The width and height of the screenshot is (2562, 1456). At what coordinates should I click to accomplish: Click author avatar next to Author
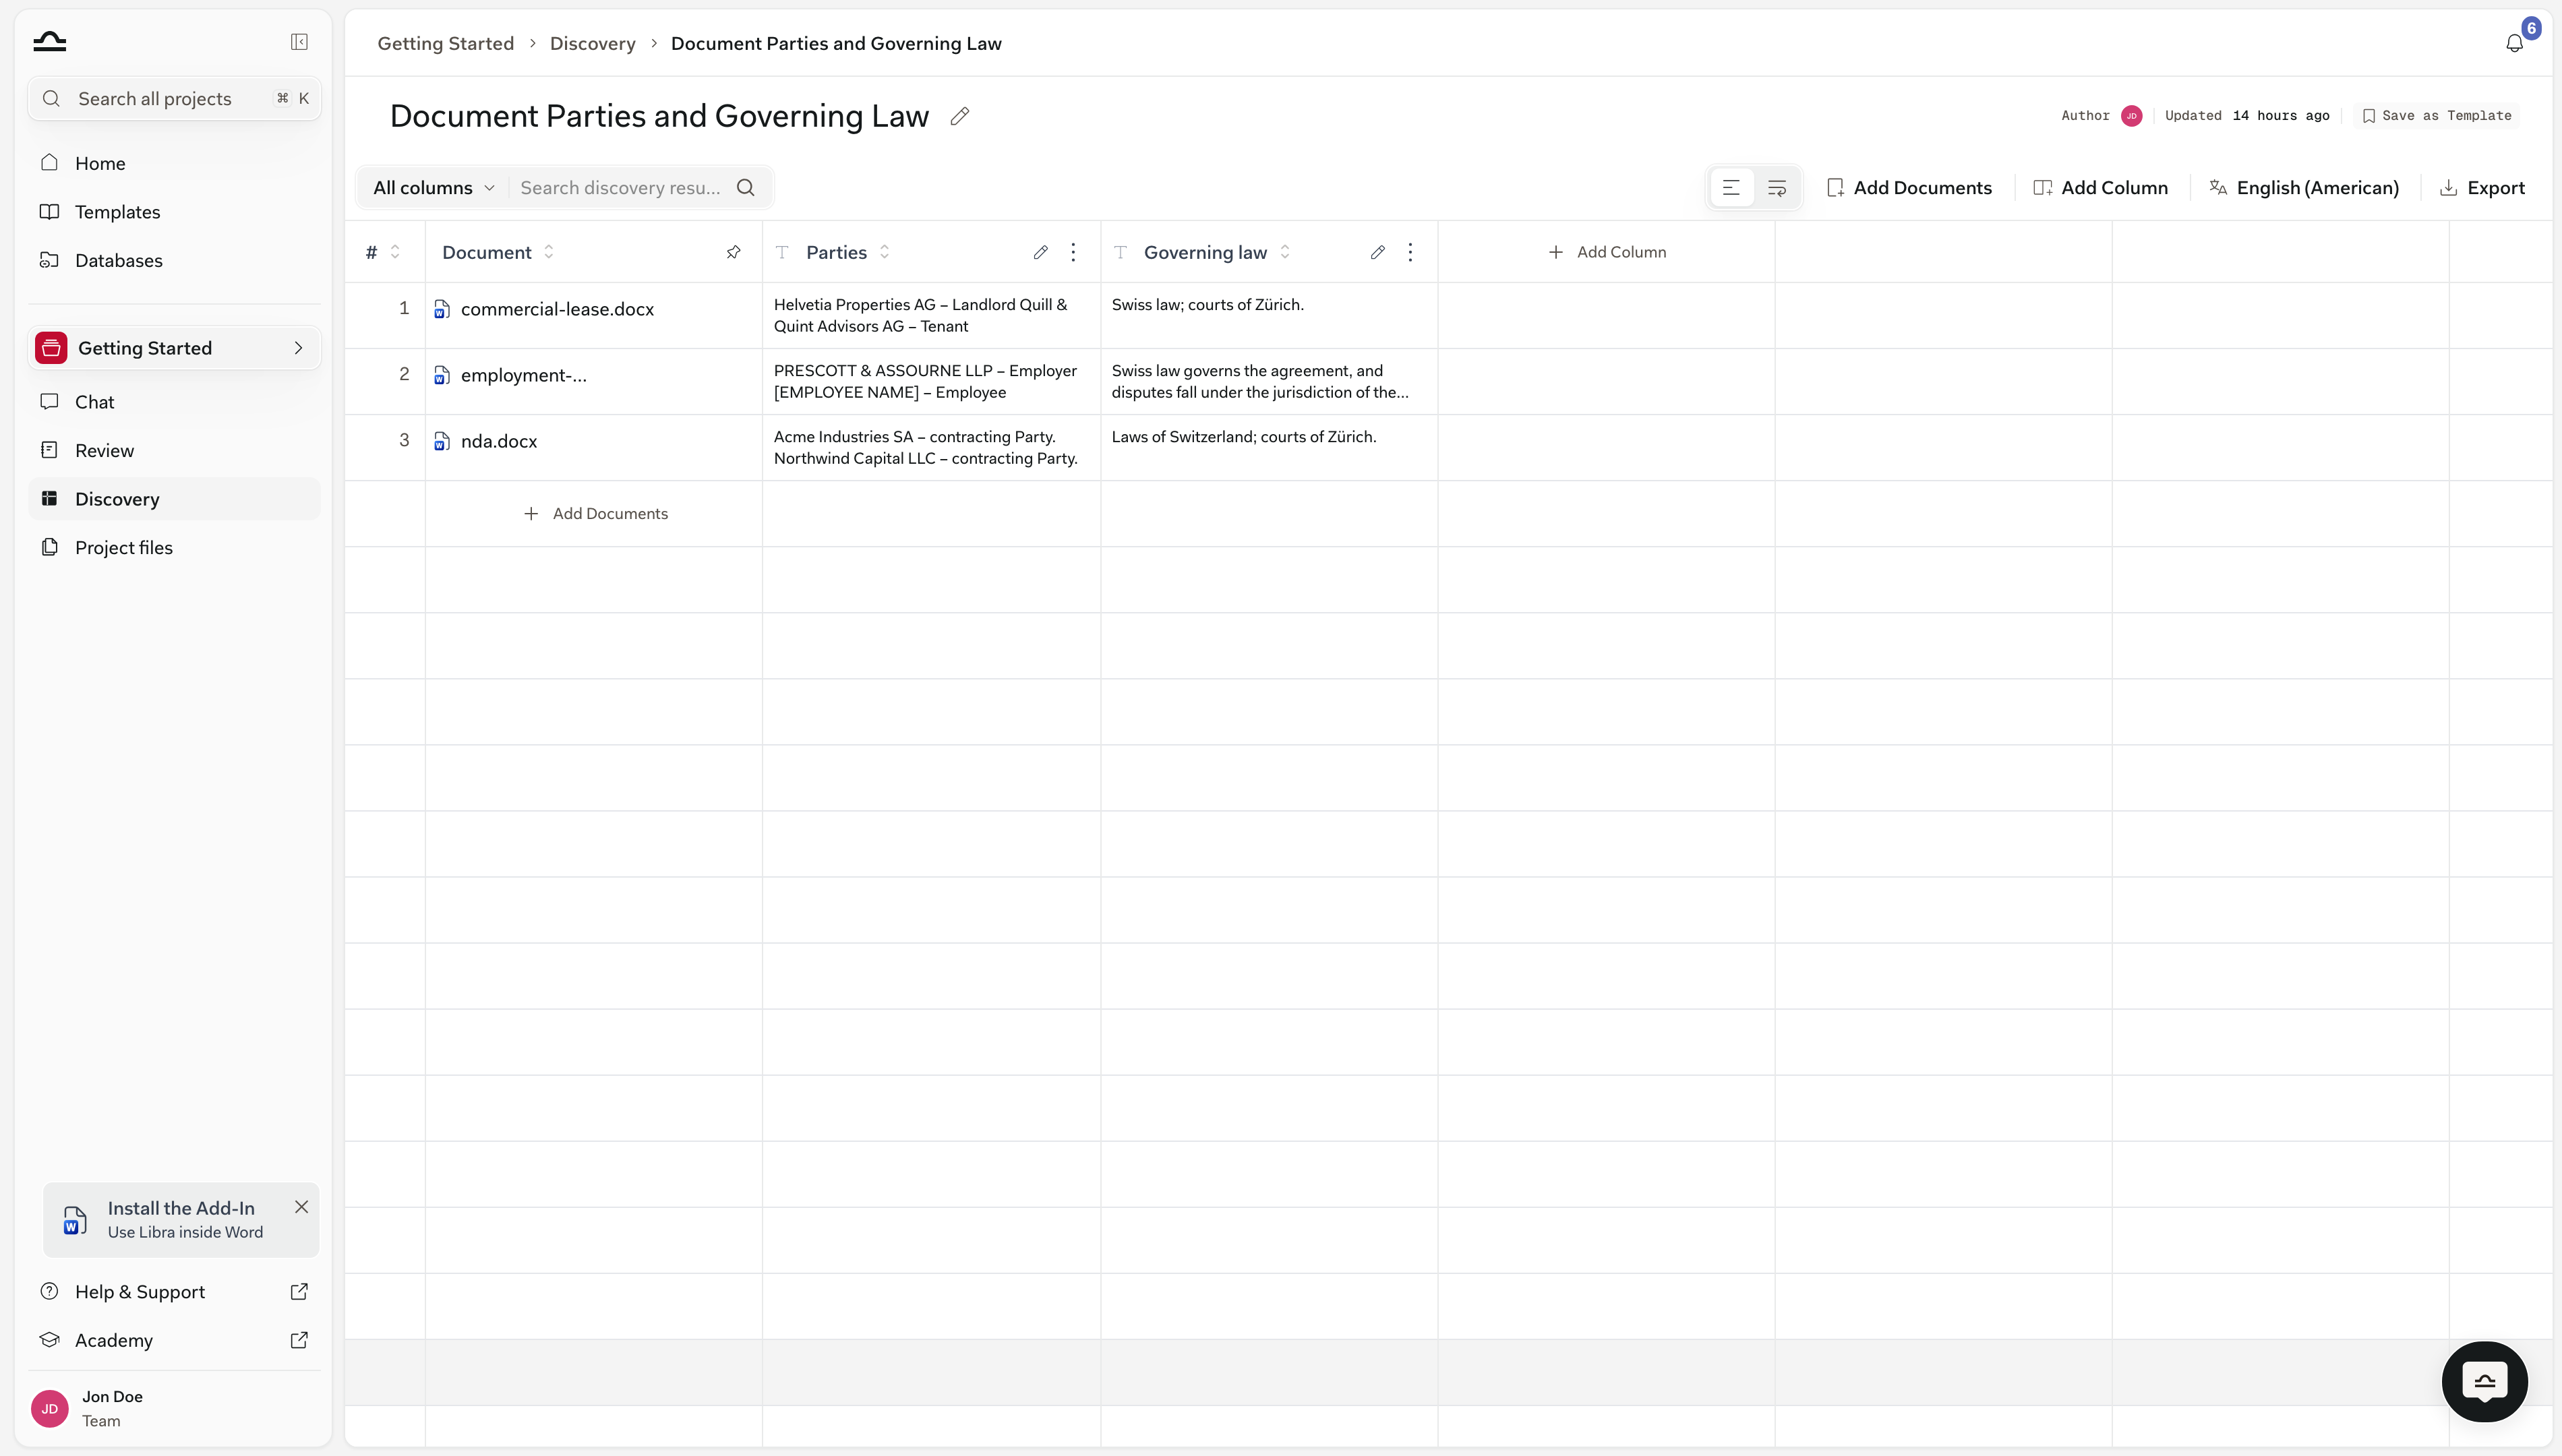click(x=2131, y=116)
